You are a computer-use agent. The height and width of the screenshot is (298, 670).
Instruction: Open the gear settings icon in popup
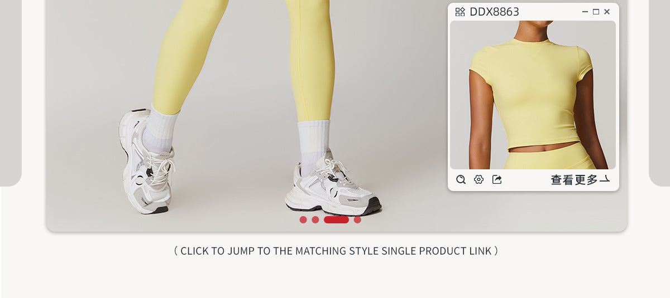pos(478,179)
